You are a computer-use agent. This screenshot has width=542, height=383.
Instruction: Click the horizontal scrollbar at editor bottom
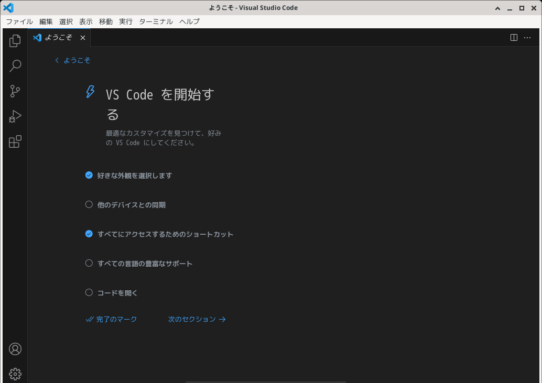coord(265,381)
